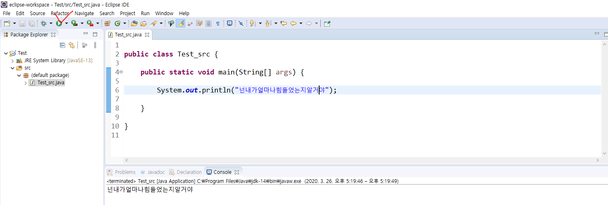
Task: Open dropdown arrow next to Coverage icon
Action: click(82, 23)
